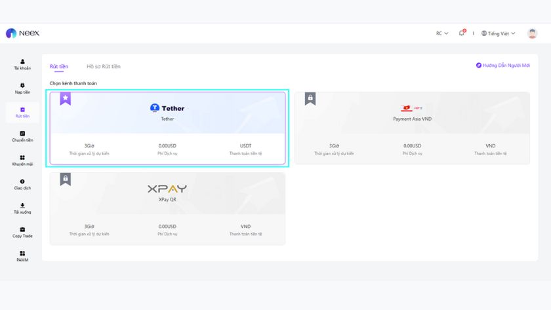Switch to Hồ sơ Rút tiền tab
This screenshot has height=310, width=551.
coord(104,66)
